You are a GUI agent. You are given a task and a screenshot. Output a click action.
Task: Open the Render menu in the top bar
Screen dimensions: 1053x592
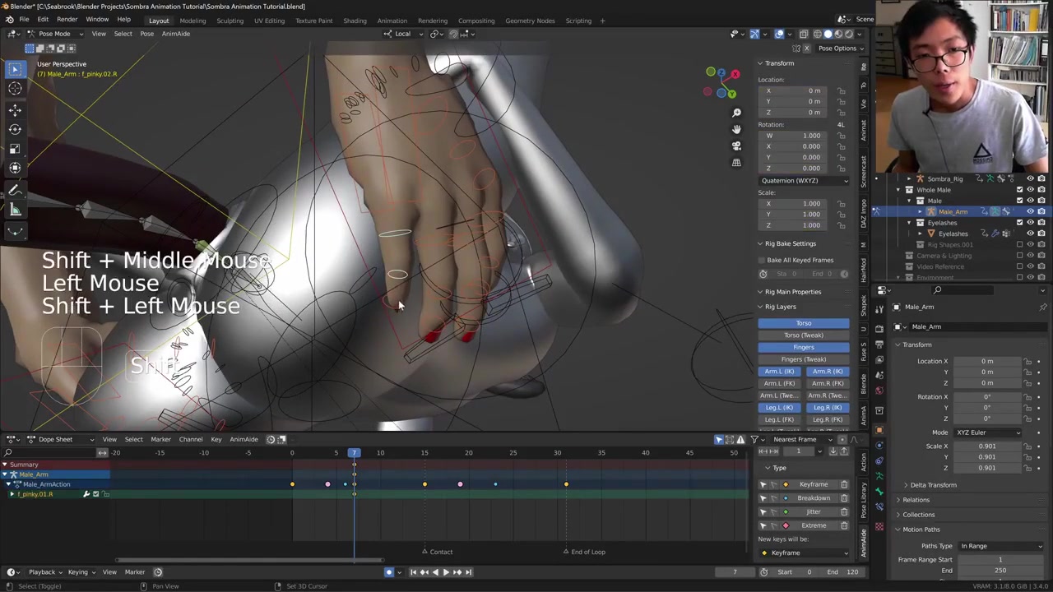67,20
